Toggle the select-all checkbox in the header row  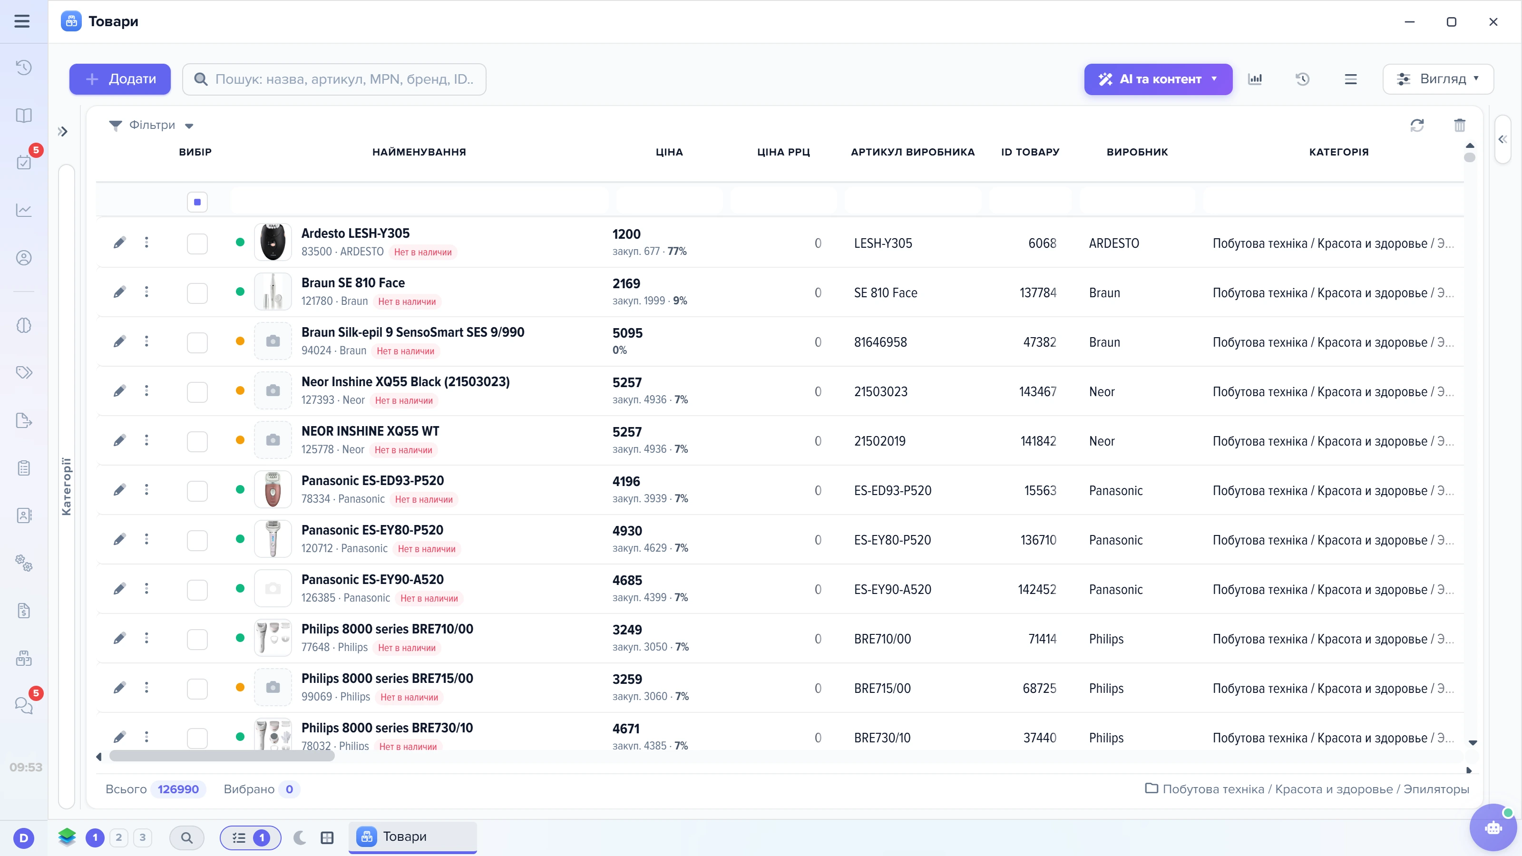(197, 202)
